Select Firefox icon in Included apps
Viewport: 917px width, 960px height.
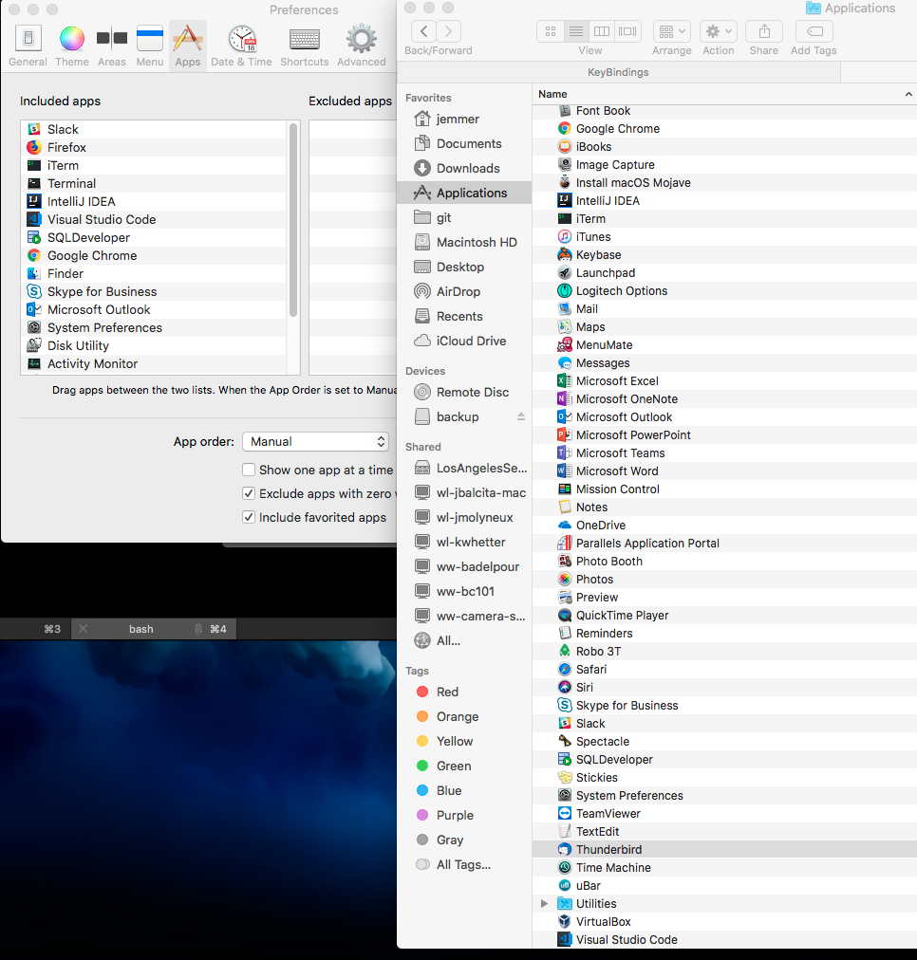[x=34, y=148]
